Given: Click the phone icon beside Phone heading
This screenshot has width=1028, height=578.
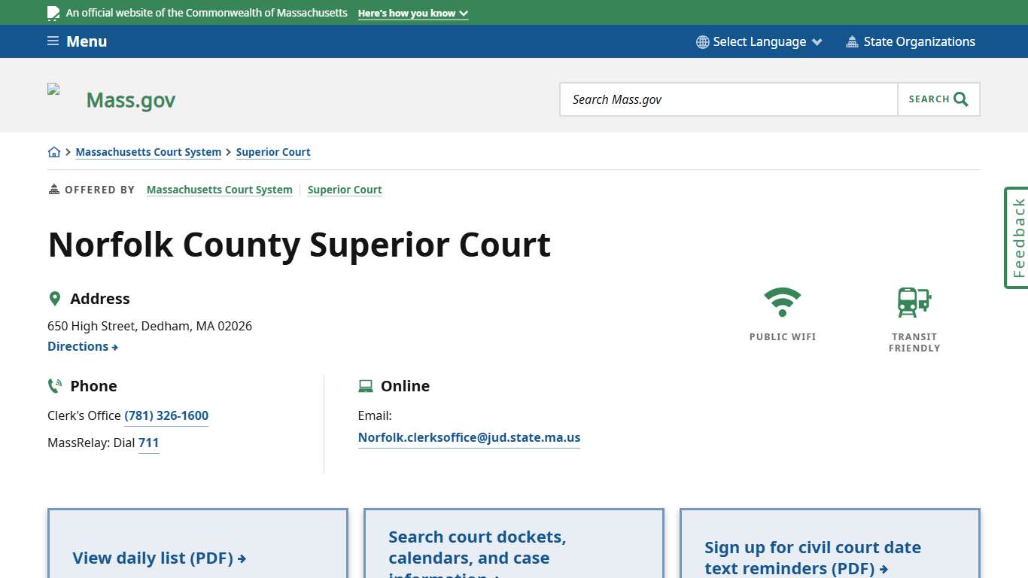Looking at the screenshot, I should 54,385.
